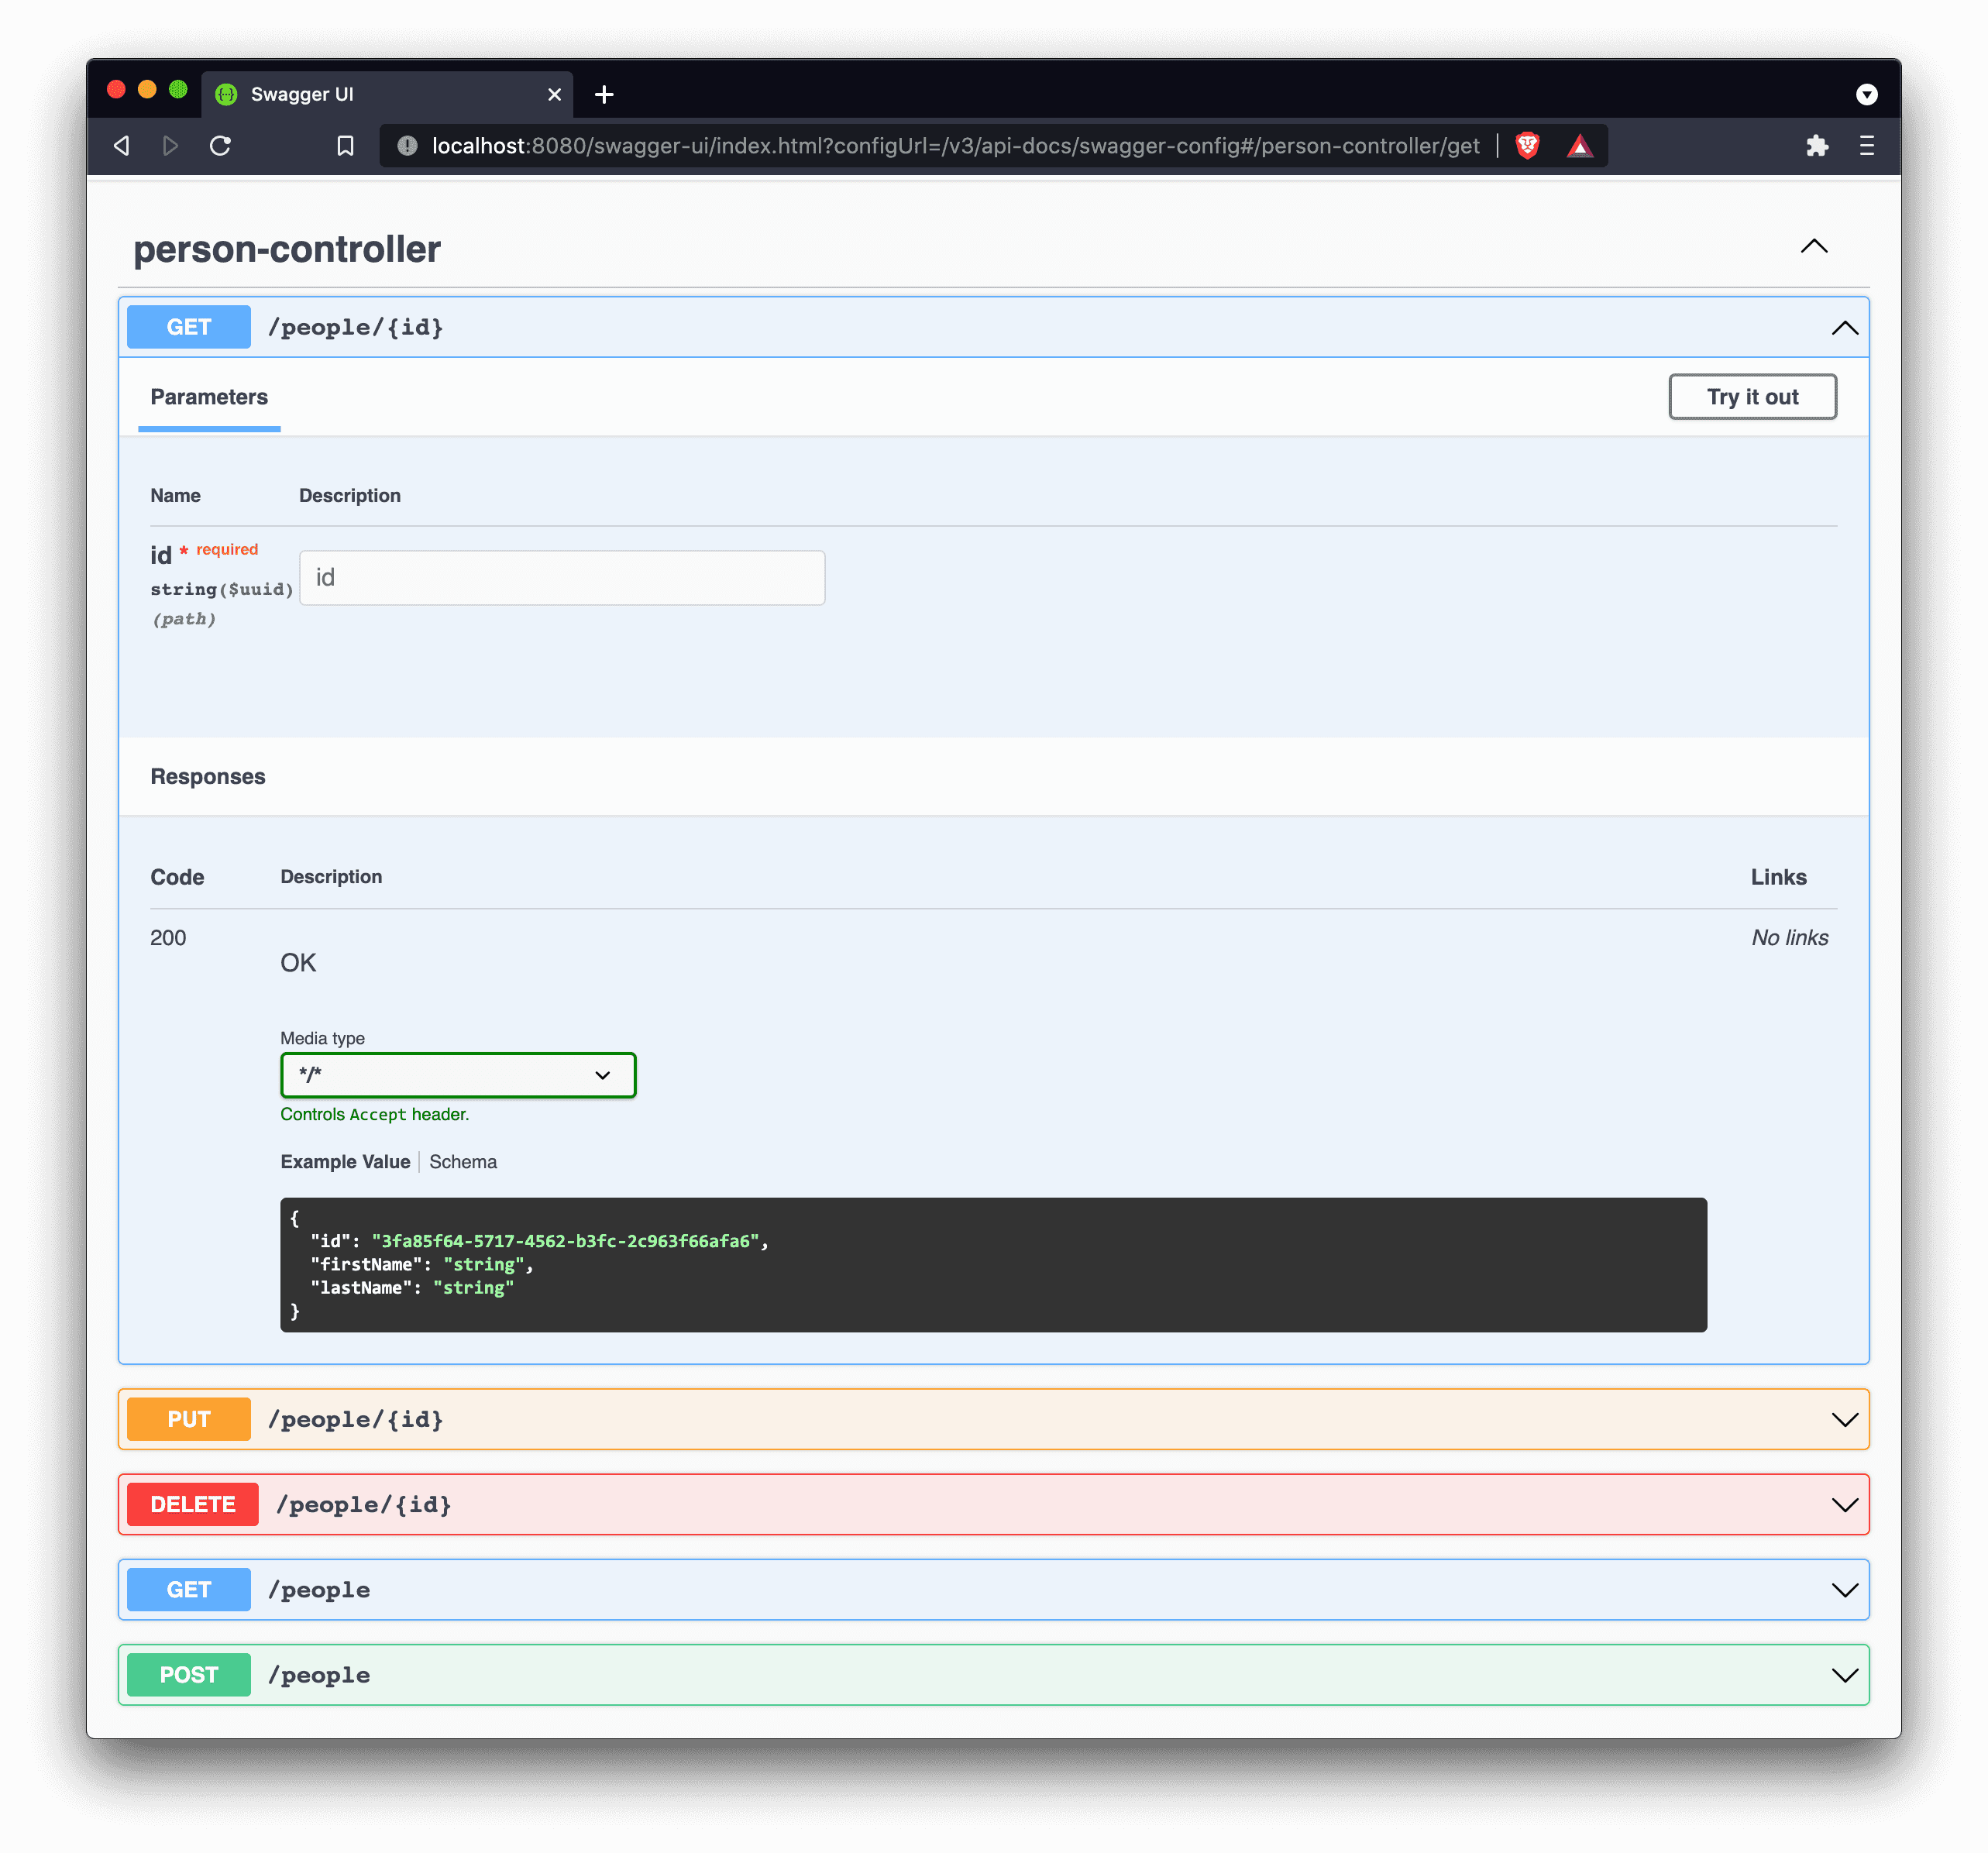Collapse the person-controller section

[x=1813, y=247]
